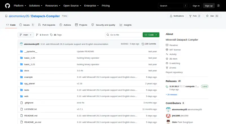Open the 'Update README' commit message
The width and height of the screenshot is (226, 124).
[x=85, y=52]
